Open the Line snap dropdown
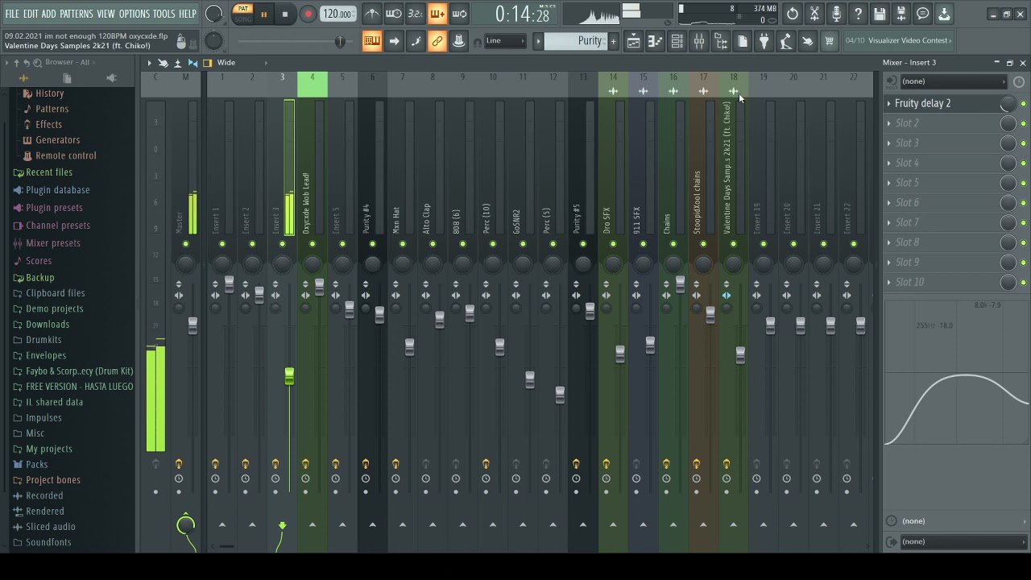 [505, 41]
